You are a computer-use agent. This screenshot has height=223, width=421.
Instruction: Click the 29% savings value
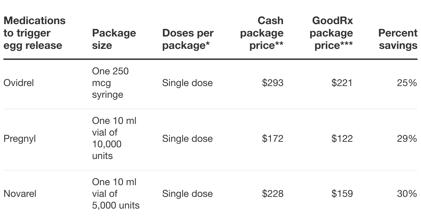[407, 139]
